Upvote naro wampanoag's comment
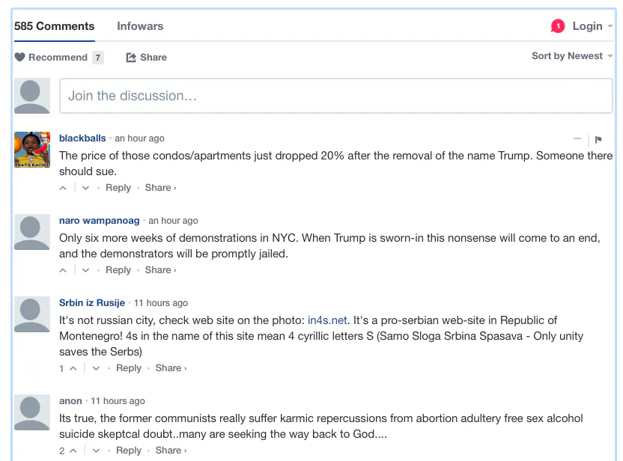 (64, 270)
